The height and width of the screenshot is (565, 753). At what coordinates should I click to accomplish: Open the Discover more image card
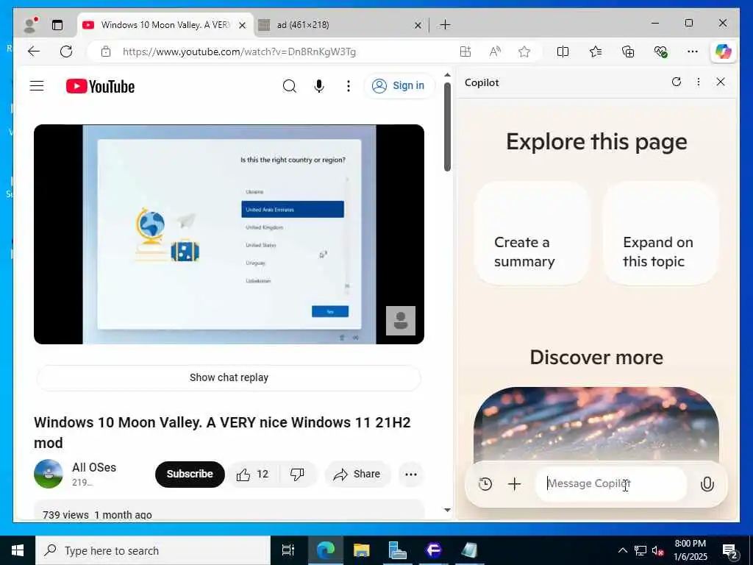point(596,424)
